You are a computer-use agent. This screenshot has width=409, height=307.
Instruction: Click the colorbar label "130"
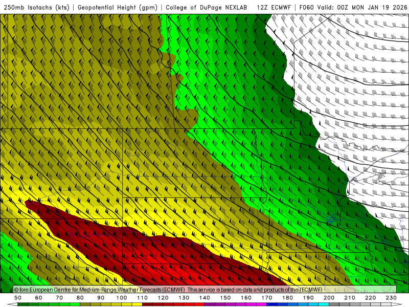[184, 298]
